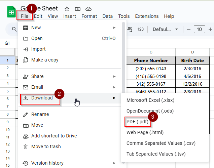Click Make a copy menu entry
Viewport: 214px width, 168px height.
pyautogui.click(x=45, y=60)
